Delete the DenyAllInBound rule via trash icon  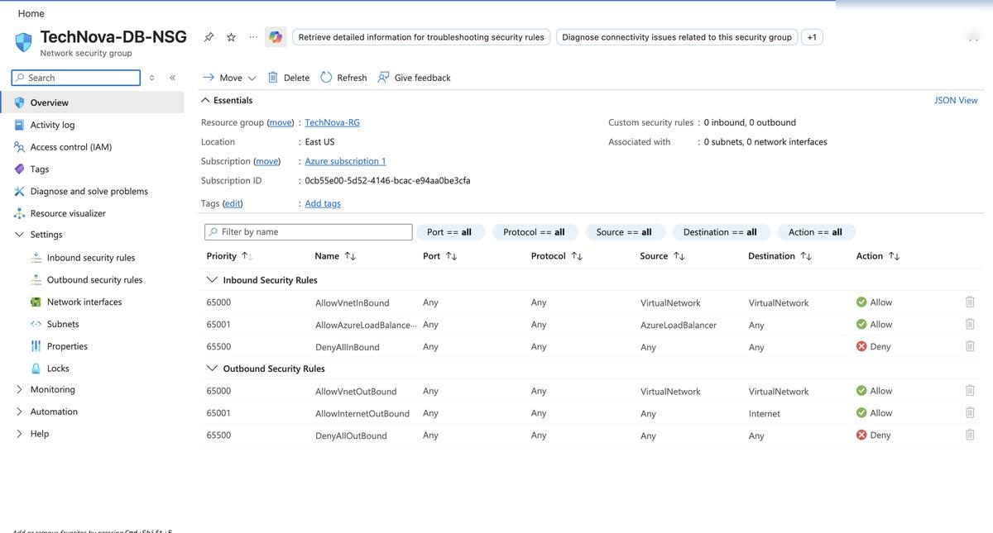(970, 347)
